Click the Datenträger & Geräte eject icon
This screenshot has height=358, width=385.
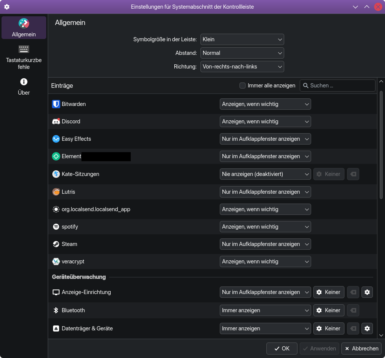pos(56,328)
